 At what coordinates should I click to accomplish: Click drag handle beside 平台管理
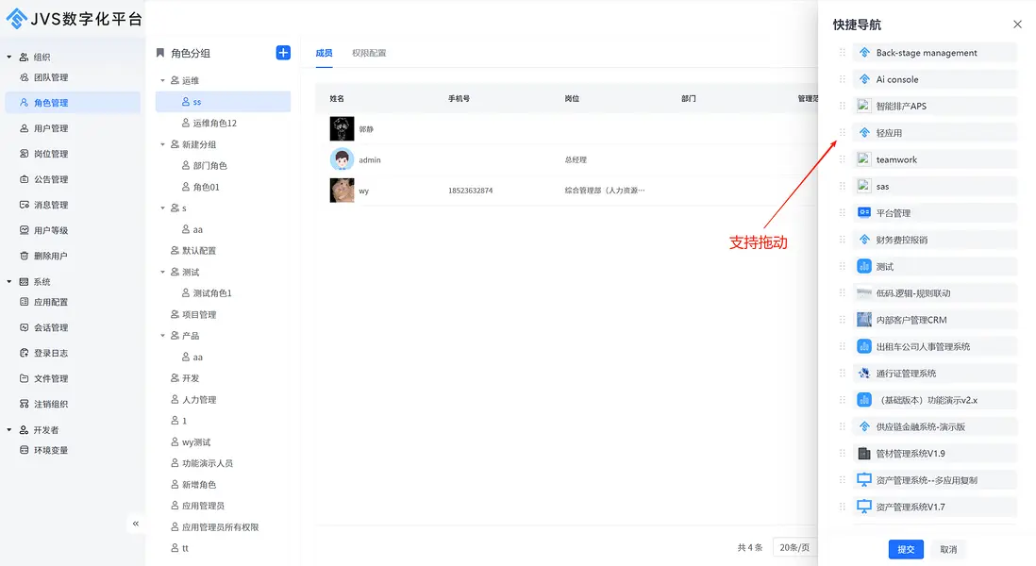[843, 212]
